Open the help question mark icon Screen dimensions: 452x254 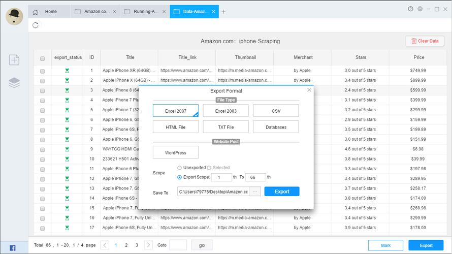coord(411,9)
